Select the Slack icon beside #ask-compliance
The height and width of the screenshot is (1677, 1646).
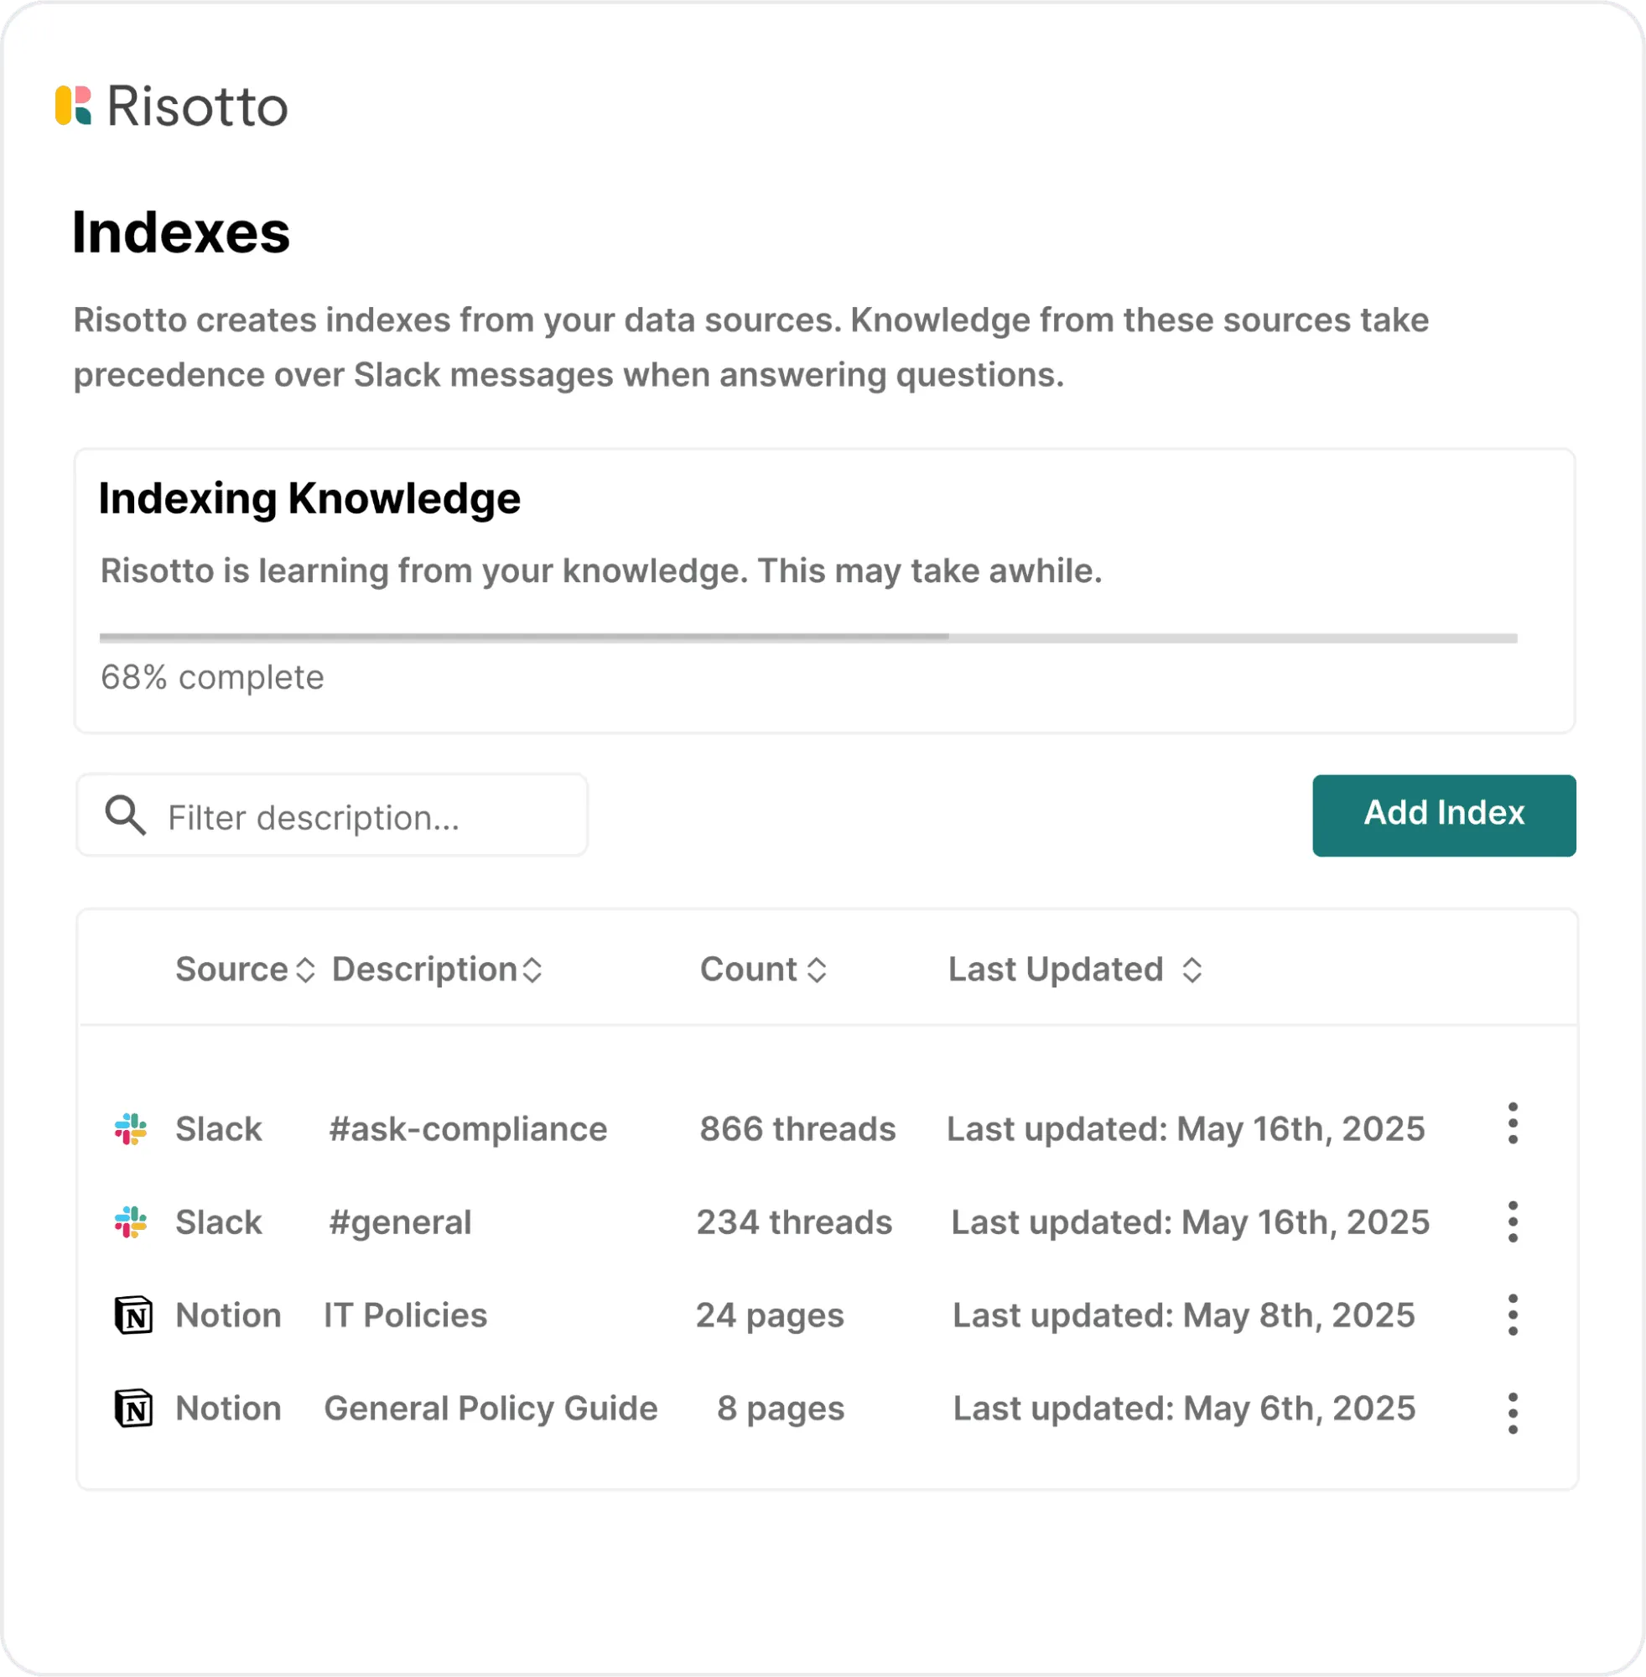click(x=130, y=1128)
